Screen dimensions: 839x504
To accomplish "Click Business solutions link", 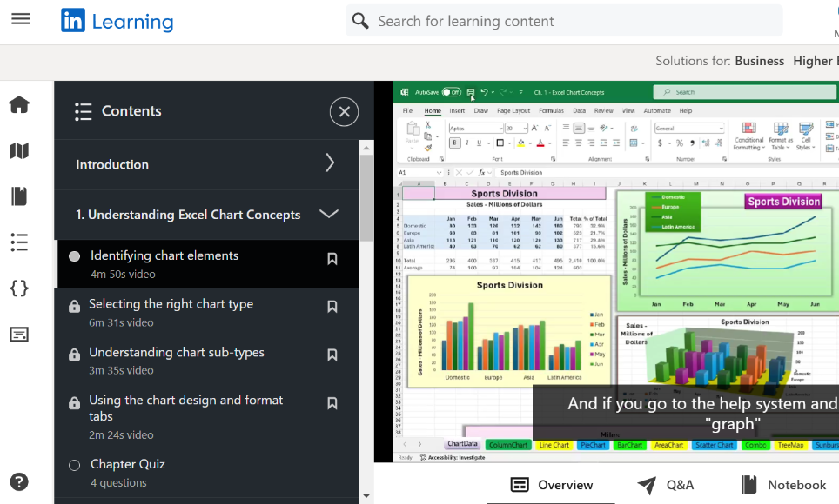I will click(759, 61).
